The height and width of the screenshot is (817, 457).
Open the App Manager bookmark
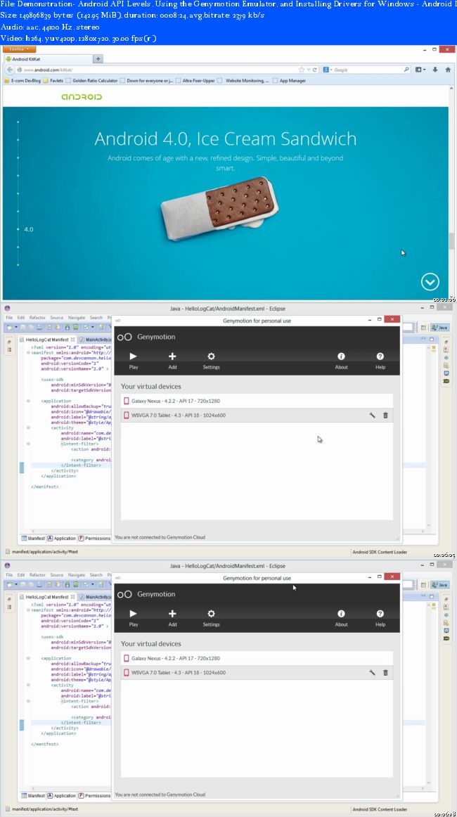(289, 81)
